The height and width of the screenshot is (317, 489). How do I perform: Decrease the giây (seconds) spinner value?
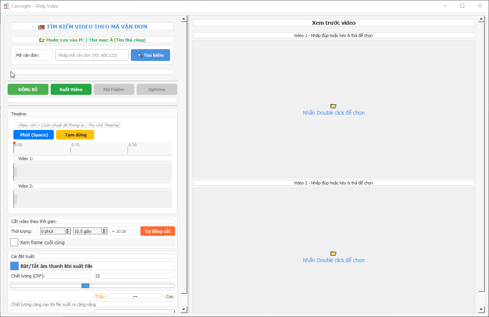(x=104, y=233)
